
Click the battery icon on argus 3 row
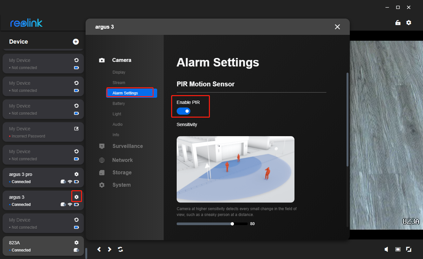coord(76,204)
